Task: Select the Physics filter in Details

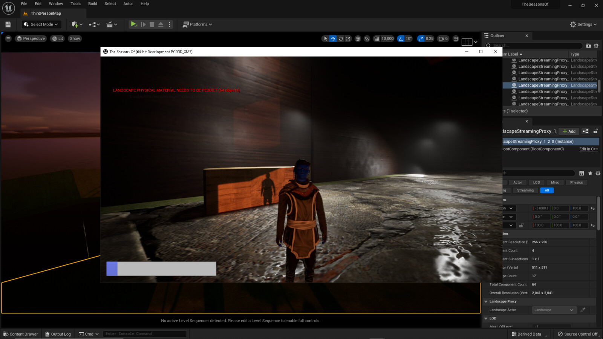Action: click(576, 183)
